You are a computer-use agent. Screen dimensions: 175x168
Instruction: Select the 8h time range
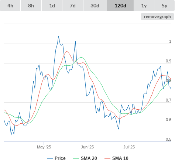coord(31,6)
